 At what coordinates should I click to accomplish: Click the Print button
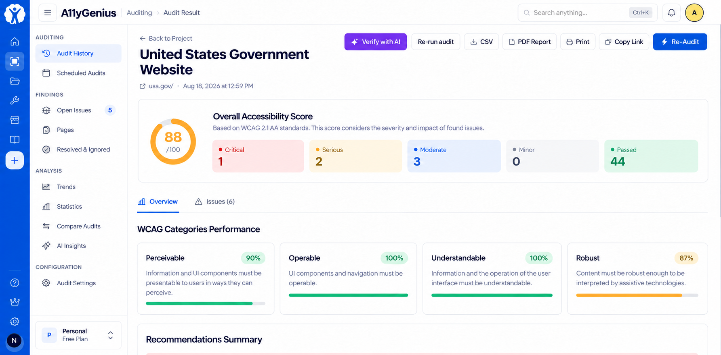point(578,42)
